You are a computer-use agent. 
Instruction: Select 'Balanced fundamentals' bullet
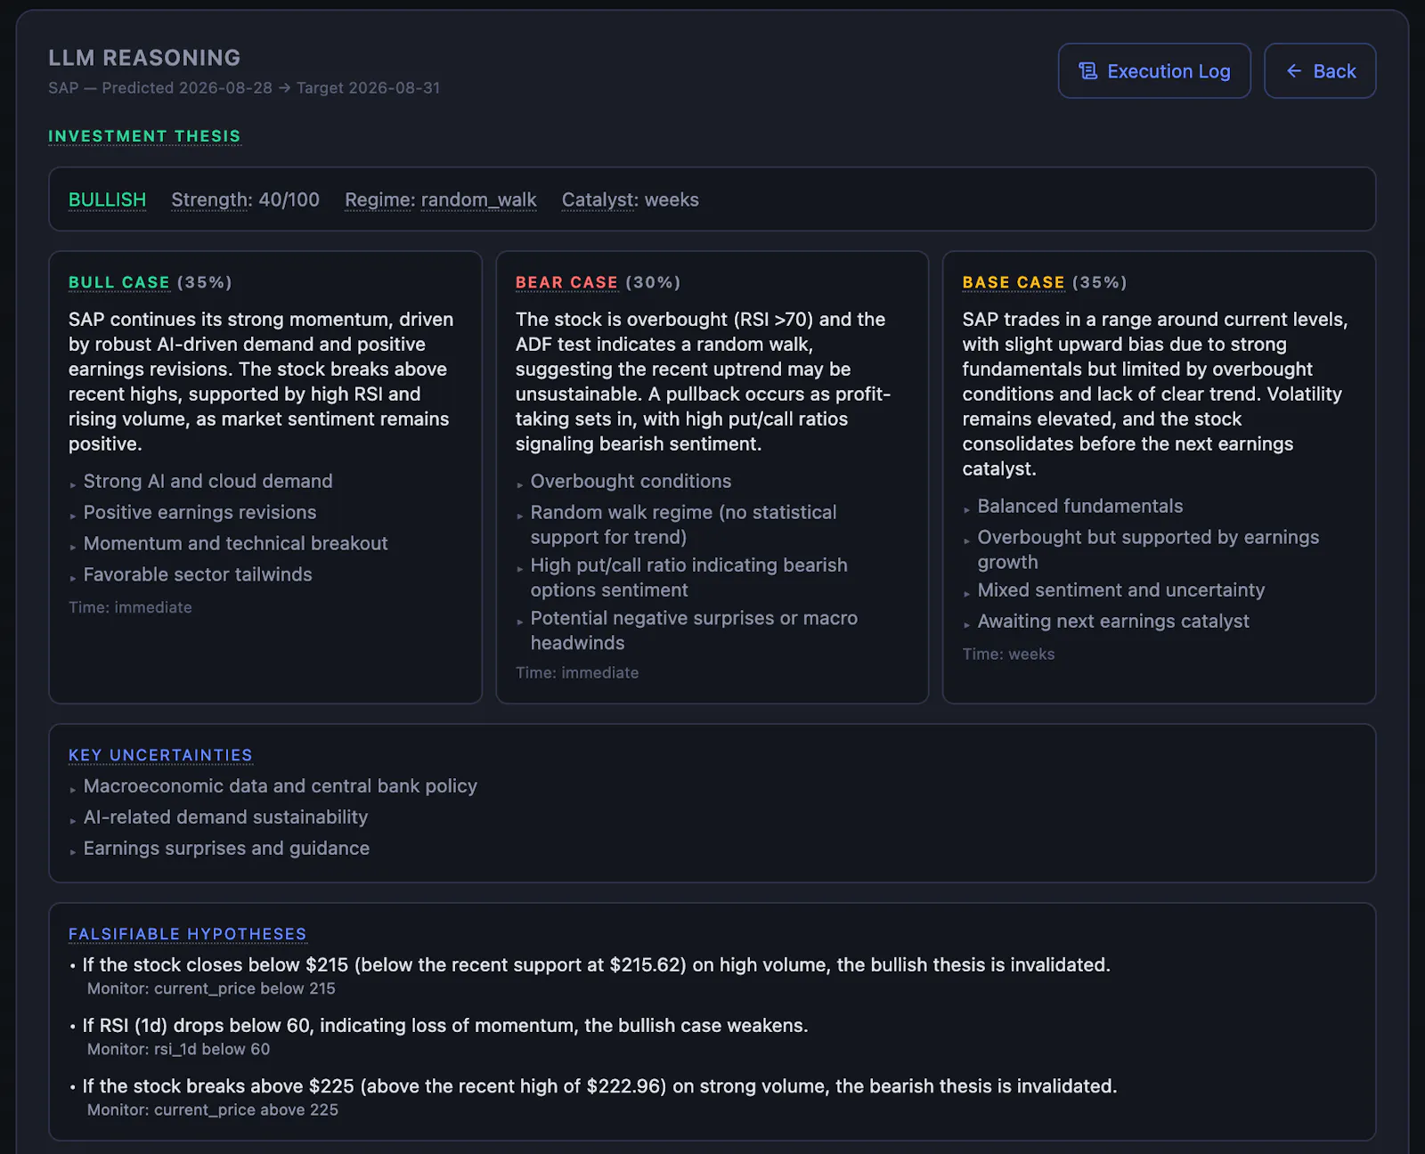click(x=1080, y=506)
